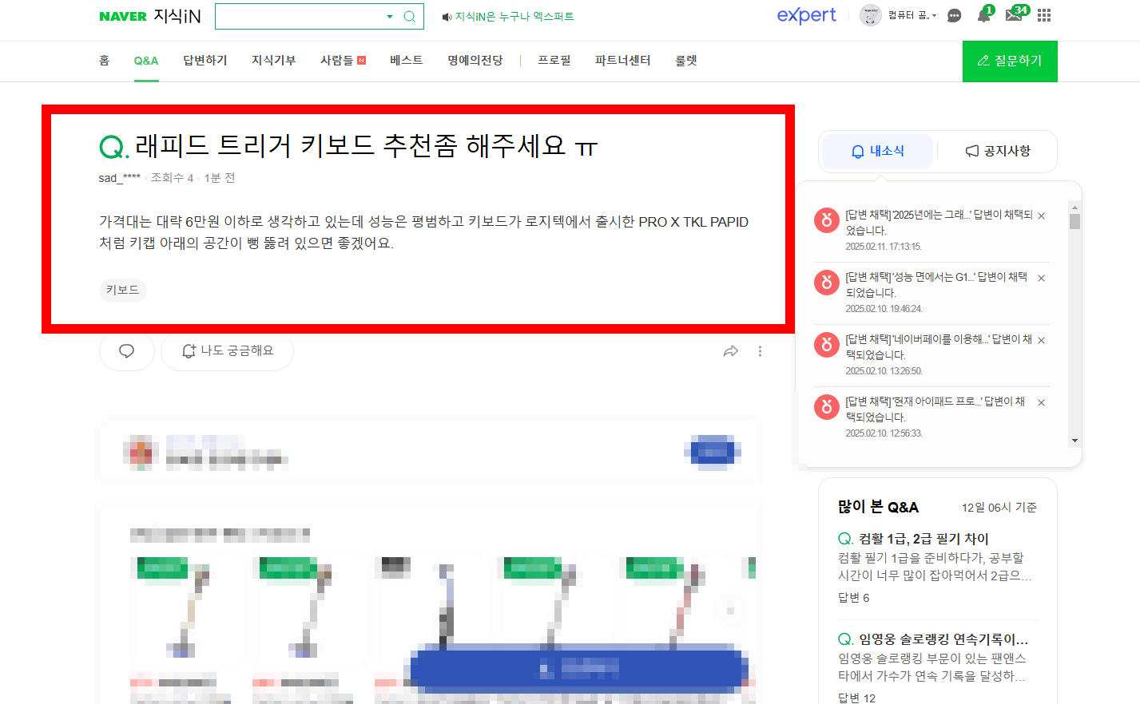Open the 지식iN은 누구나 엑스퍼트 announcement
This screenshot has width=1140, height=704.
[x=508, y=16]
